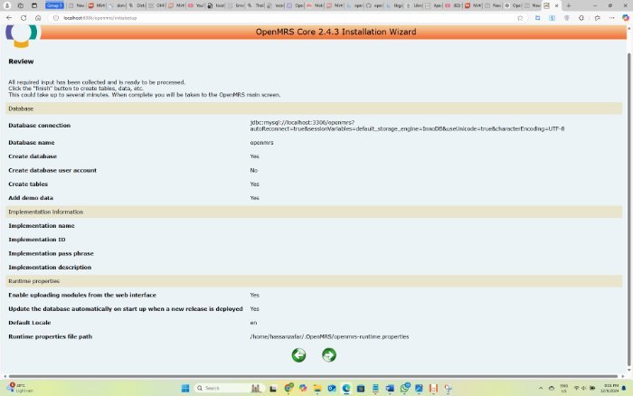Click the ENG language indicator
The height and width of the screenshot is (396, 633).
point(564,388)
